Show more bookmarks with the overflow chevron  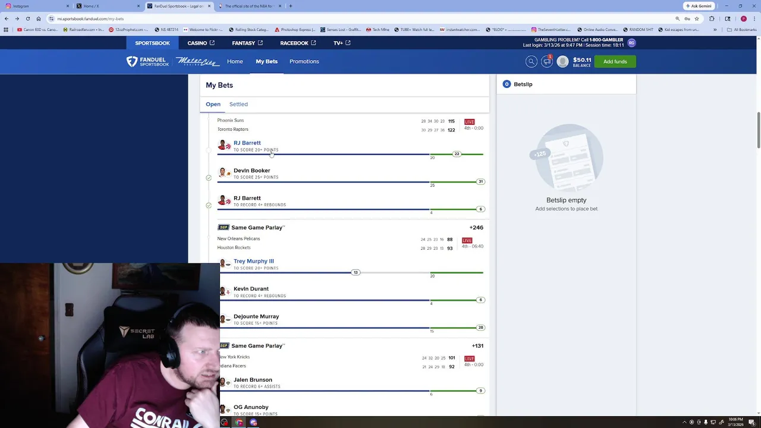[x=715, y=29]
